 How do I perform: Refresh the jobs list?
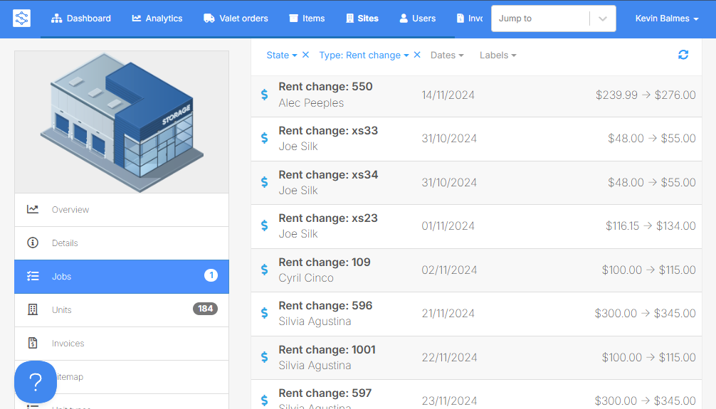[683, 55]
